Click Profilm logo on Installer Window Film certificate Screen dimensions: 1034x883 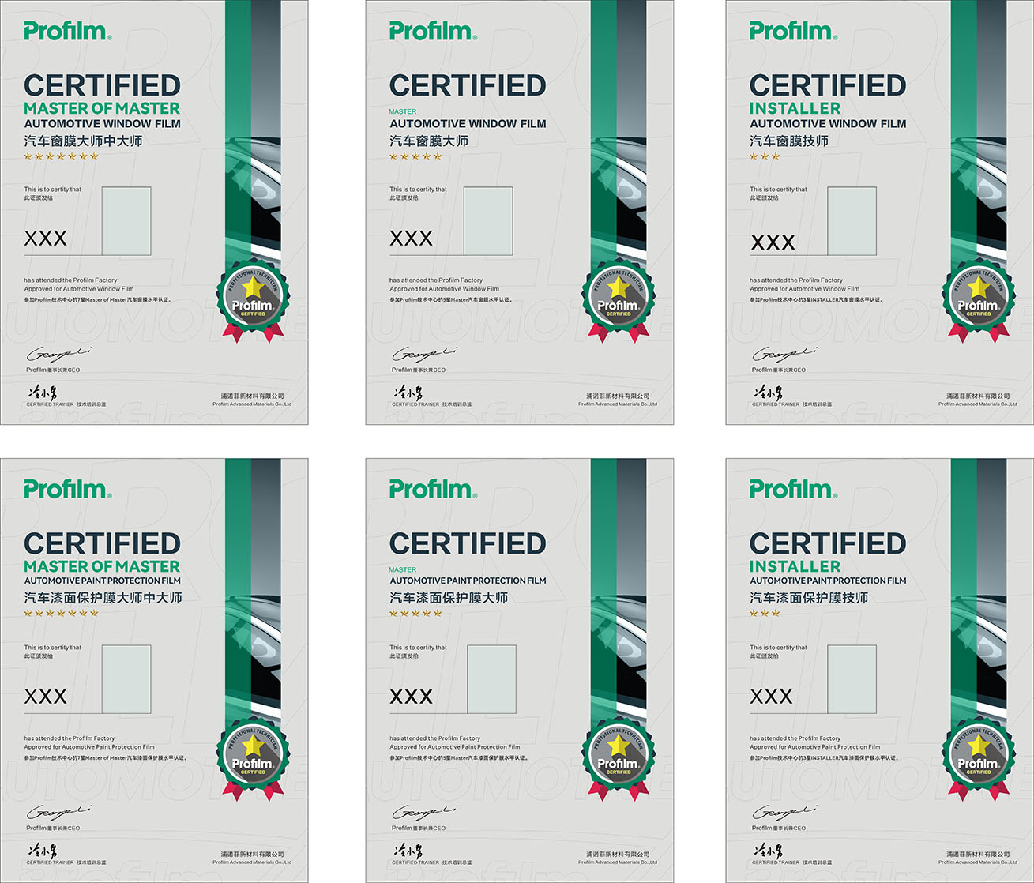pyautogui.click(x=794, y=32)
